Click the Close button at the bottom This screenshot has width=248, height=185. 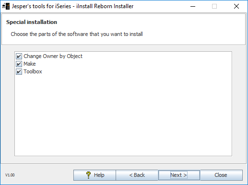pos(221,175)
